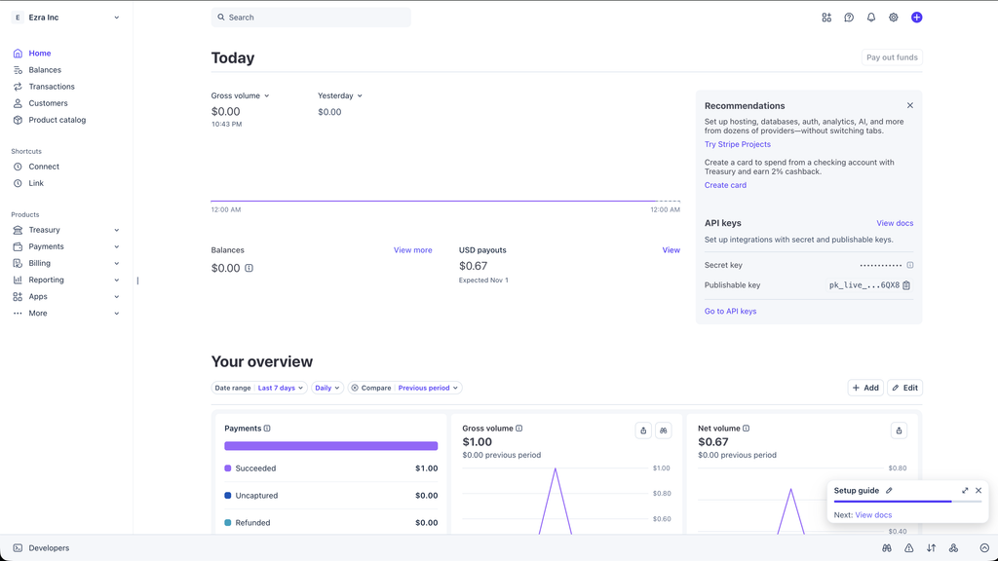Click the webhooks icon in bottom bar
This screenshot has width=998, height=561.
tap(953, 548)
